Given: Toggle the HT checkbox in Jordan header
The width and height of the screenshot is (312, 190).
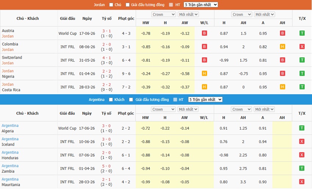Looking at the screenshot, I should pos(171,5).
